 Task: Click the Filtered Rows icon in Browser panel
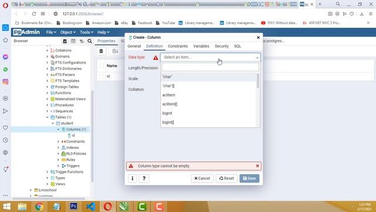[x=82, y=41]
